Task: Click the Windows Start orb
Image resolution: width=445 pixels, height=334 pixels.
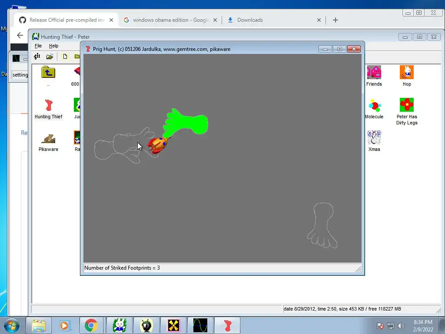Action: (11, 325)
